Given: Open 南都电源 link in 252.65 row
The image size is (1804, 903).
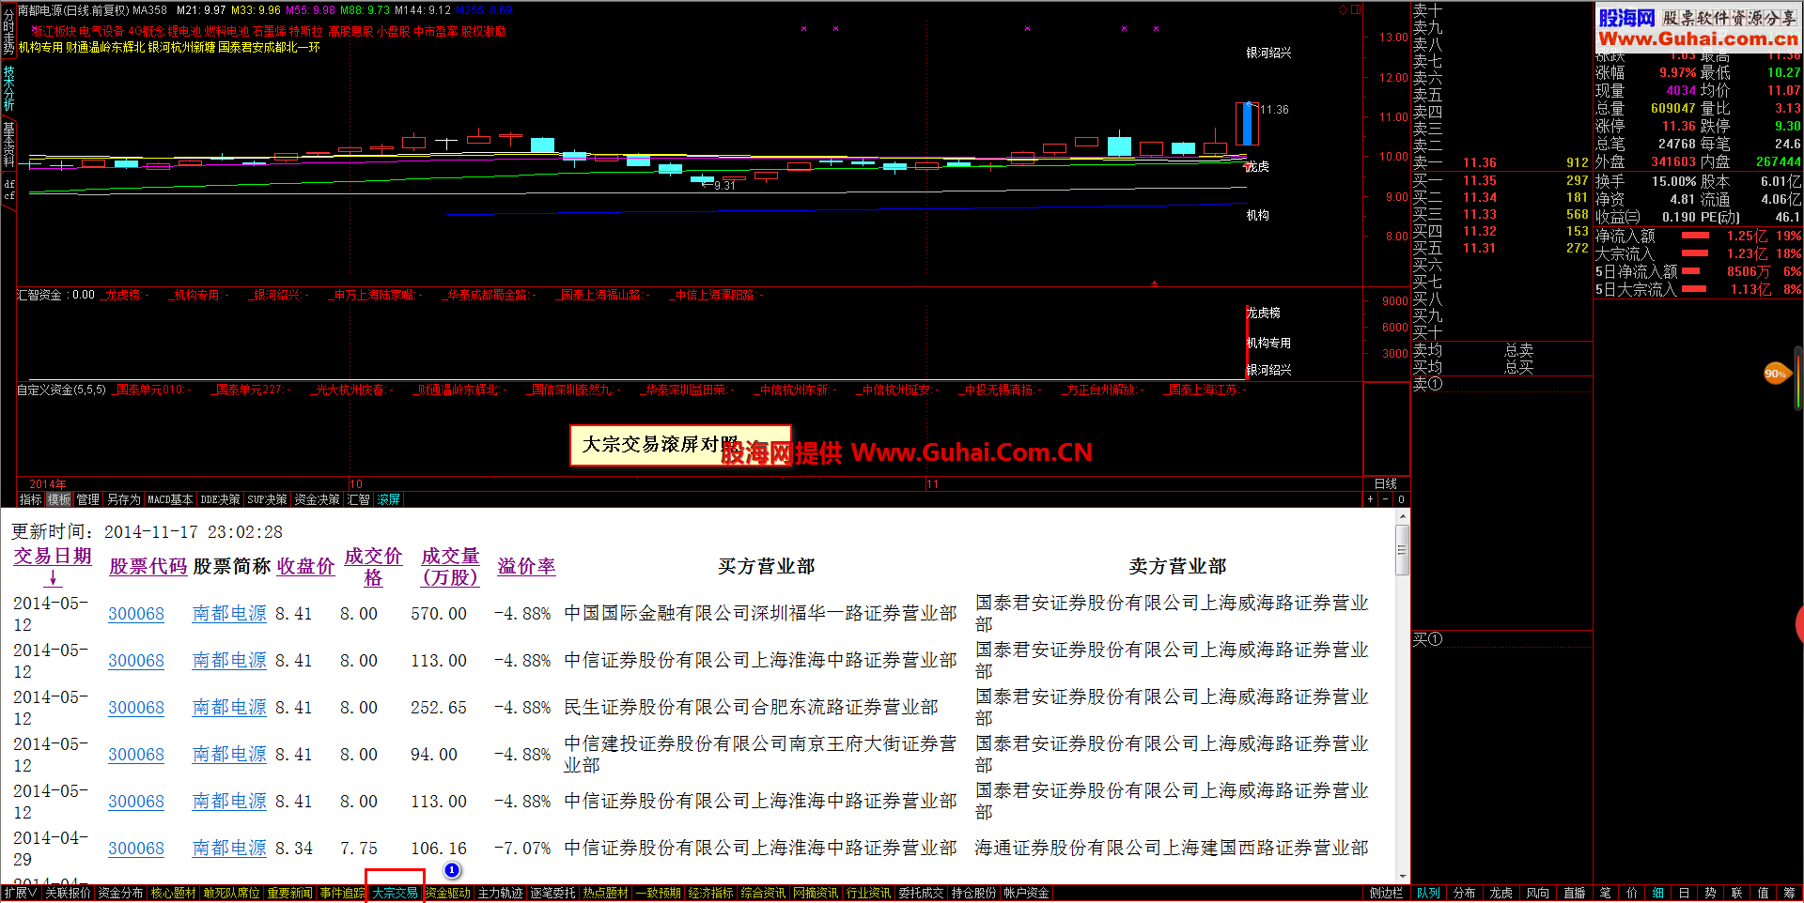Looking at the screenshot, I should coord(229,707).
